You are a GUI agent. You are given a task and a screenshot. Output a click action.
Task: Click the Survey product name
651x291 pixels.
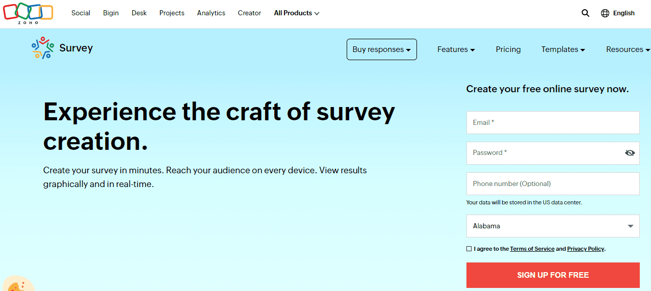coord(76,48)
